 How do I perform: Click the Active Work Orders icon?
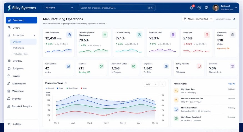(134, 66)
